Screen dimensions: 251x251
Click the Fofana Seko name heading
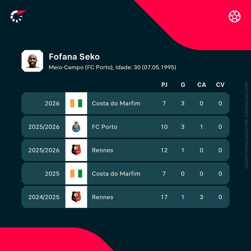point(74,57)
